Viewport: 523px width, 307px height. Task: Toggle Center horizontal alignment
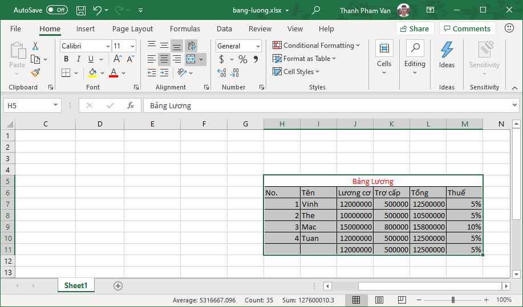point(164,59)
